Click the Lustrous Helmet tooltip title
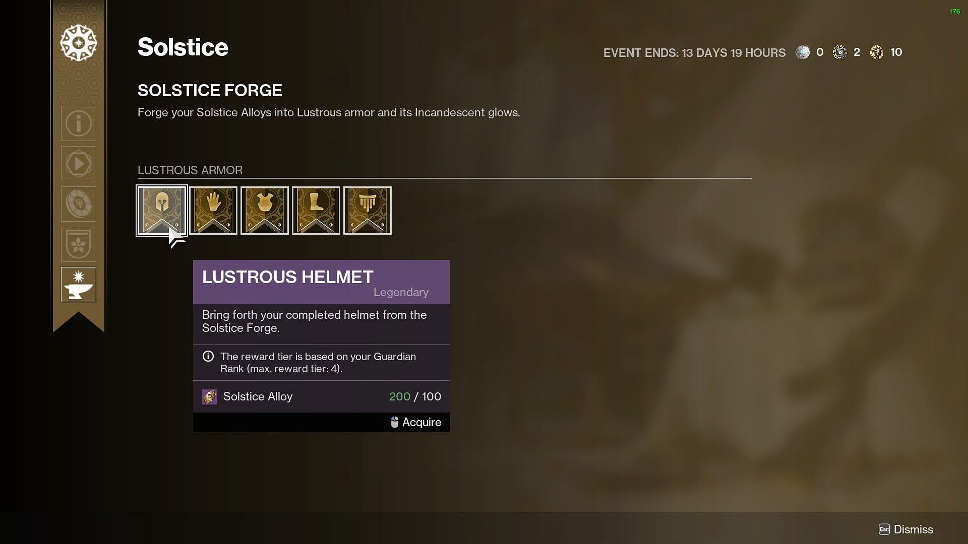The image size is (968, 544). coord(288,277)
